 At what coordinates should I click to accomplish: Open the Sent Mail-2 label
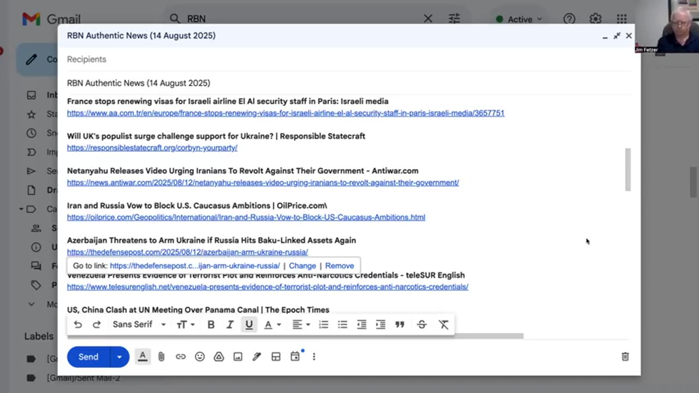click(83, 378)
